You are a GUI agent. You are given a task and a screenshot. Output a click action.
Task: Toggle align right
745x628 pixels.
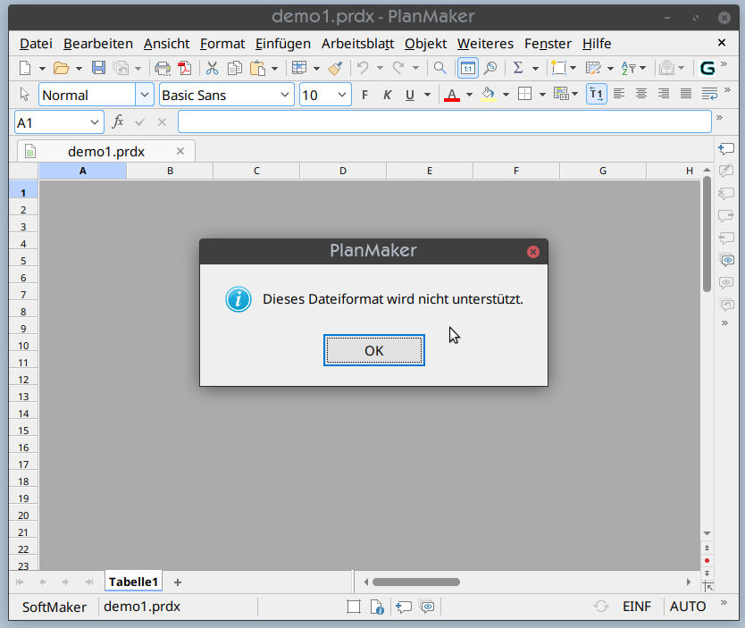[664, 94]
